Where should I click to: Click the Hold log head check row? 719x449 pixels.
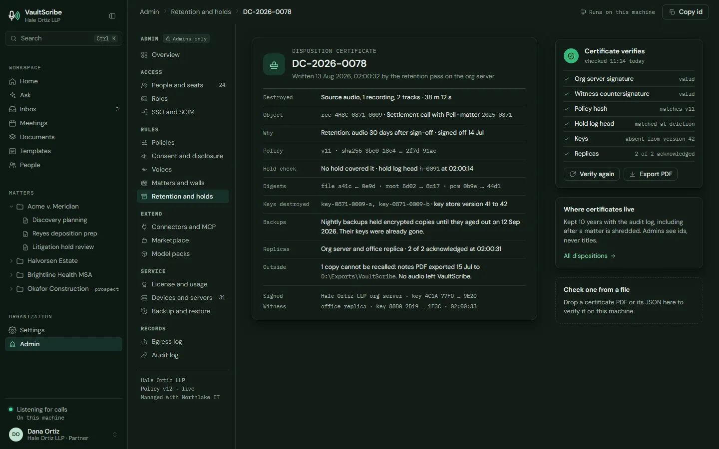[629, 124]
